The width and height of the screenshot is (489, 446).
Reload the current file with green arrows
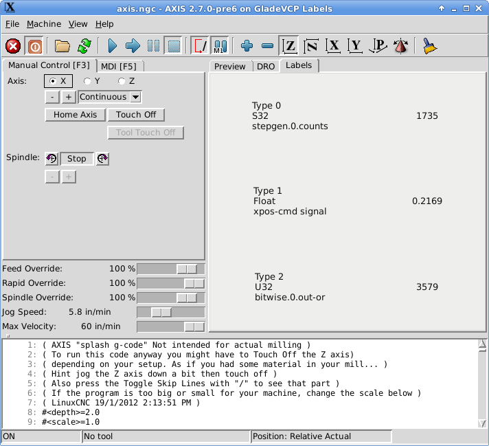pos(84,46)
